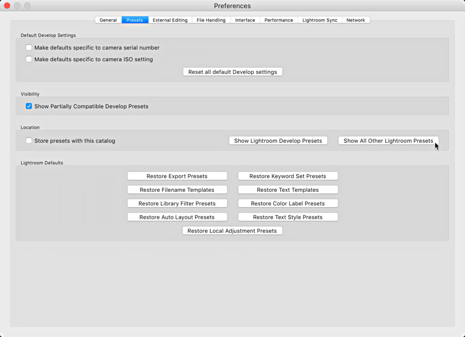This screenshot has height=337, width=465.
Task: Switch to the General tab
Action: 108,20
